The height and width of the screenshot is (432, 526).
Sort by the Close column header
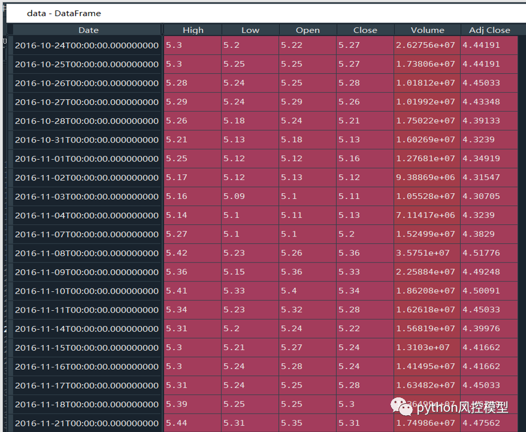click(365, 30)
